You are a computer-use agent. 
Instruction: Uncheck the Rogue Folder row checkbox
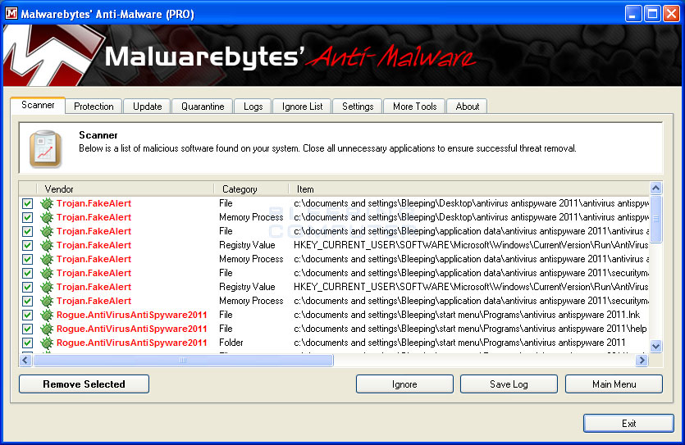[28, 343]
